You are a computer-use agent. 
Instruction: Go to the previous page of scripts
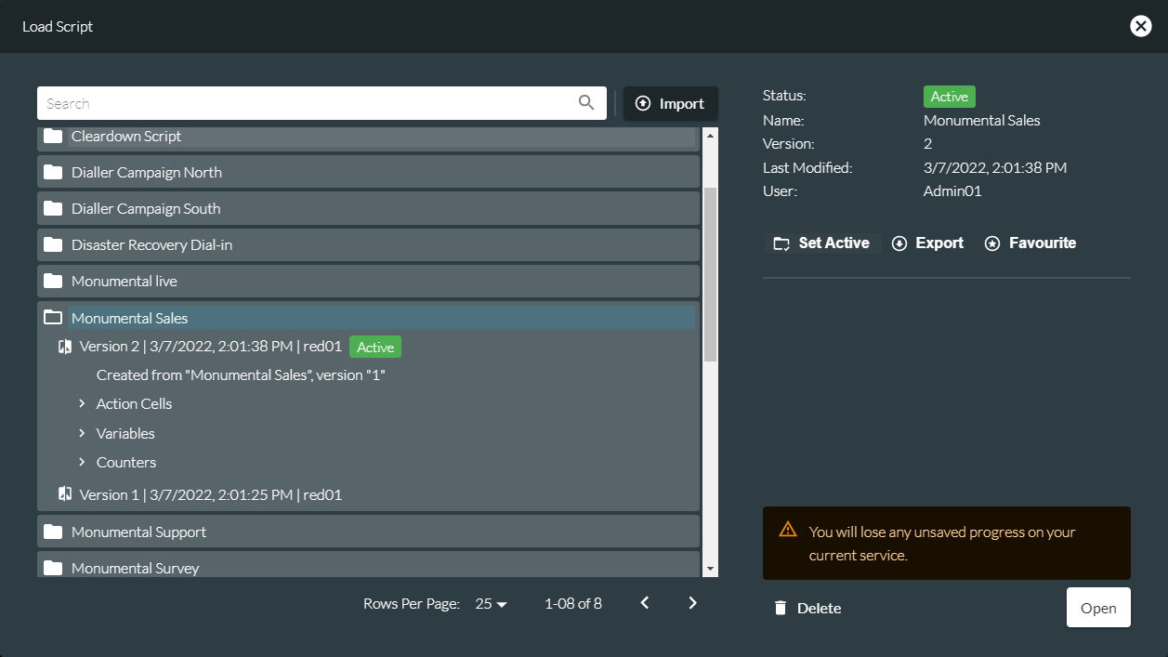point(645,603)
